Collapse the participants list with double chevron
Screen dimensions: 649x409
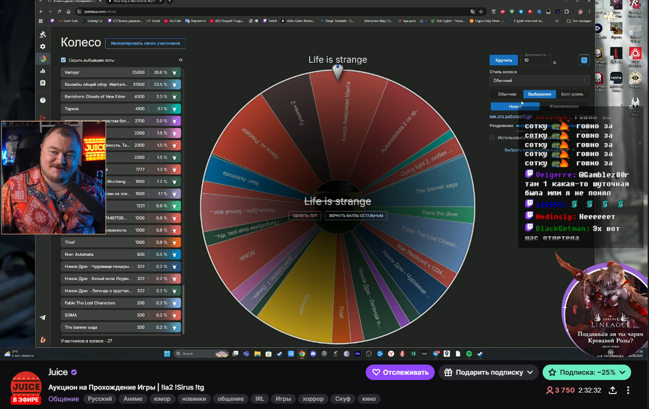point(181,60)
